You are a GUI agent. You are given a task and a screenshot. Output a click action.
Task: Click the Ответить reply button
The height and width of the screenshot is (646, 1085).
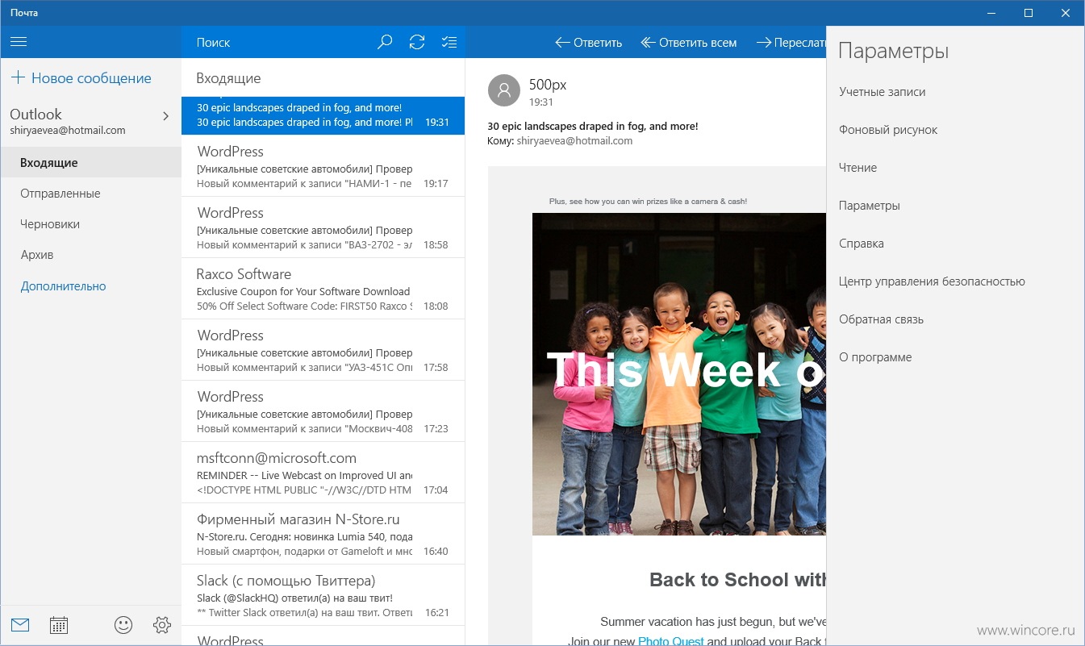589,43
